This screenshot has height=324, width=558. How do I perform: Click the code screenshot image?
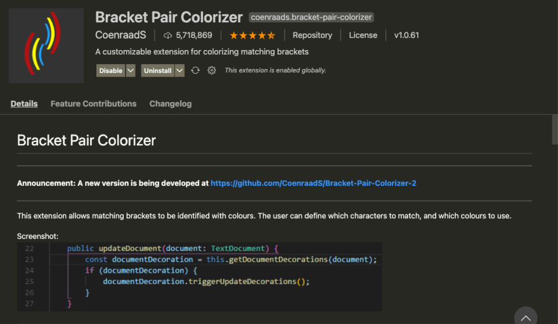[200, 276]
